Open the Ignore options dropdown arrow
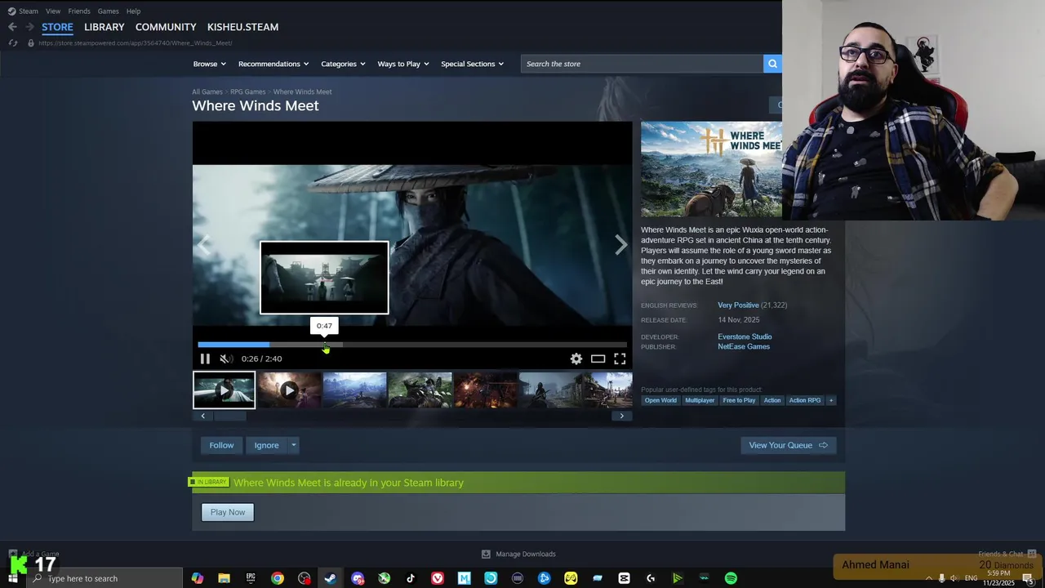 (294, 445)
